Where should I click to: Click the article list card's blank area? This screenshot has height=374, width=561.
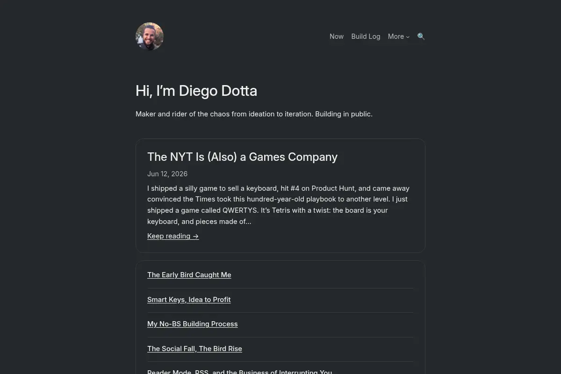pos(351,275)
